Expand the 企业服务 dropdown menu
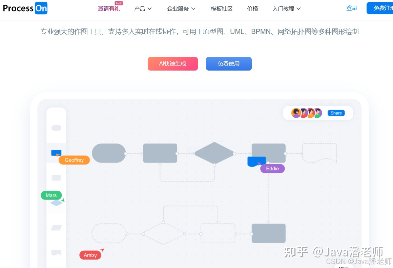This screenshot has width=393, height=268. 181,9
